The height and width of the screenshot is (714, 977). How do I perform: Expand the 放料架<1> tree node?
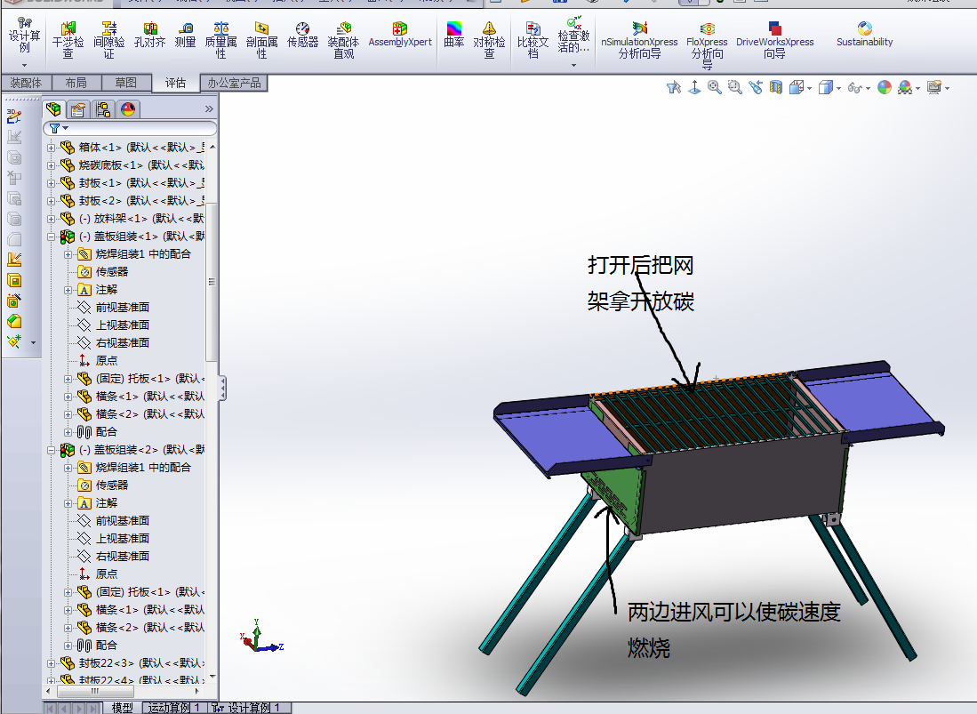[x=52, y=219]
